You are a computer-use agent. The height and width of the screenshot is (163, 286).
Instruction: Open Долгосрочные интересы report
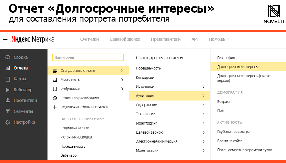pos(248,67)
